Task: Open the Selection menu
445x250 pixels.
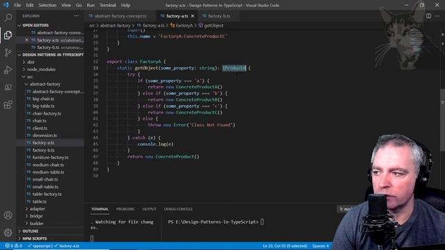Action: point(47,5)
